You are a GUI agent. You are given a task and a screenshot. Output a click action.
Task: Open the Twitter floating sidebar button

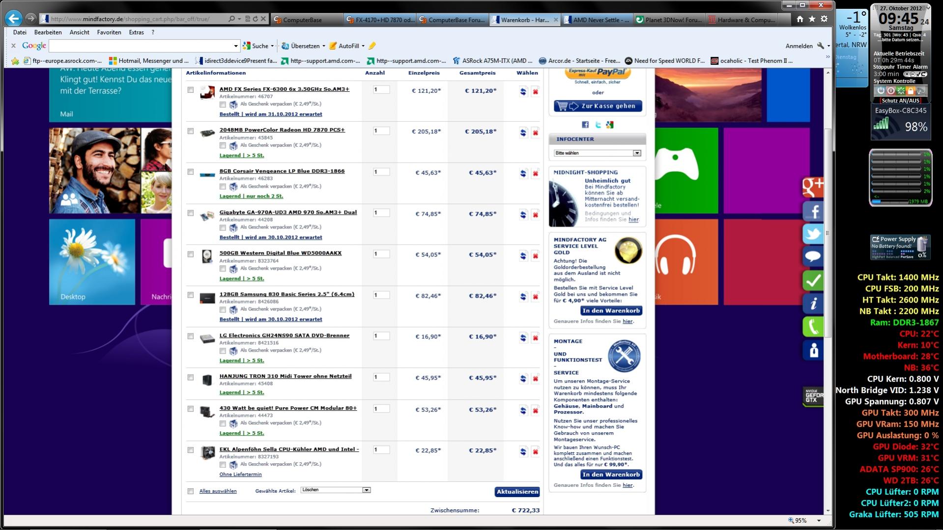pyautogui.click(x=813, y=234)
